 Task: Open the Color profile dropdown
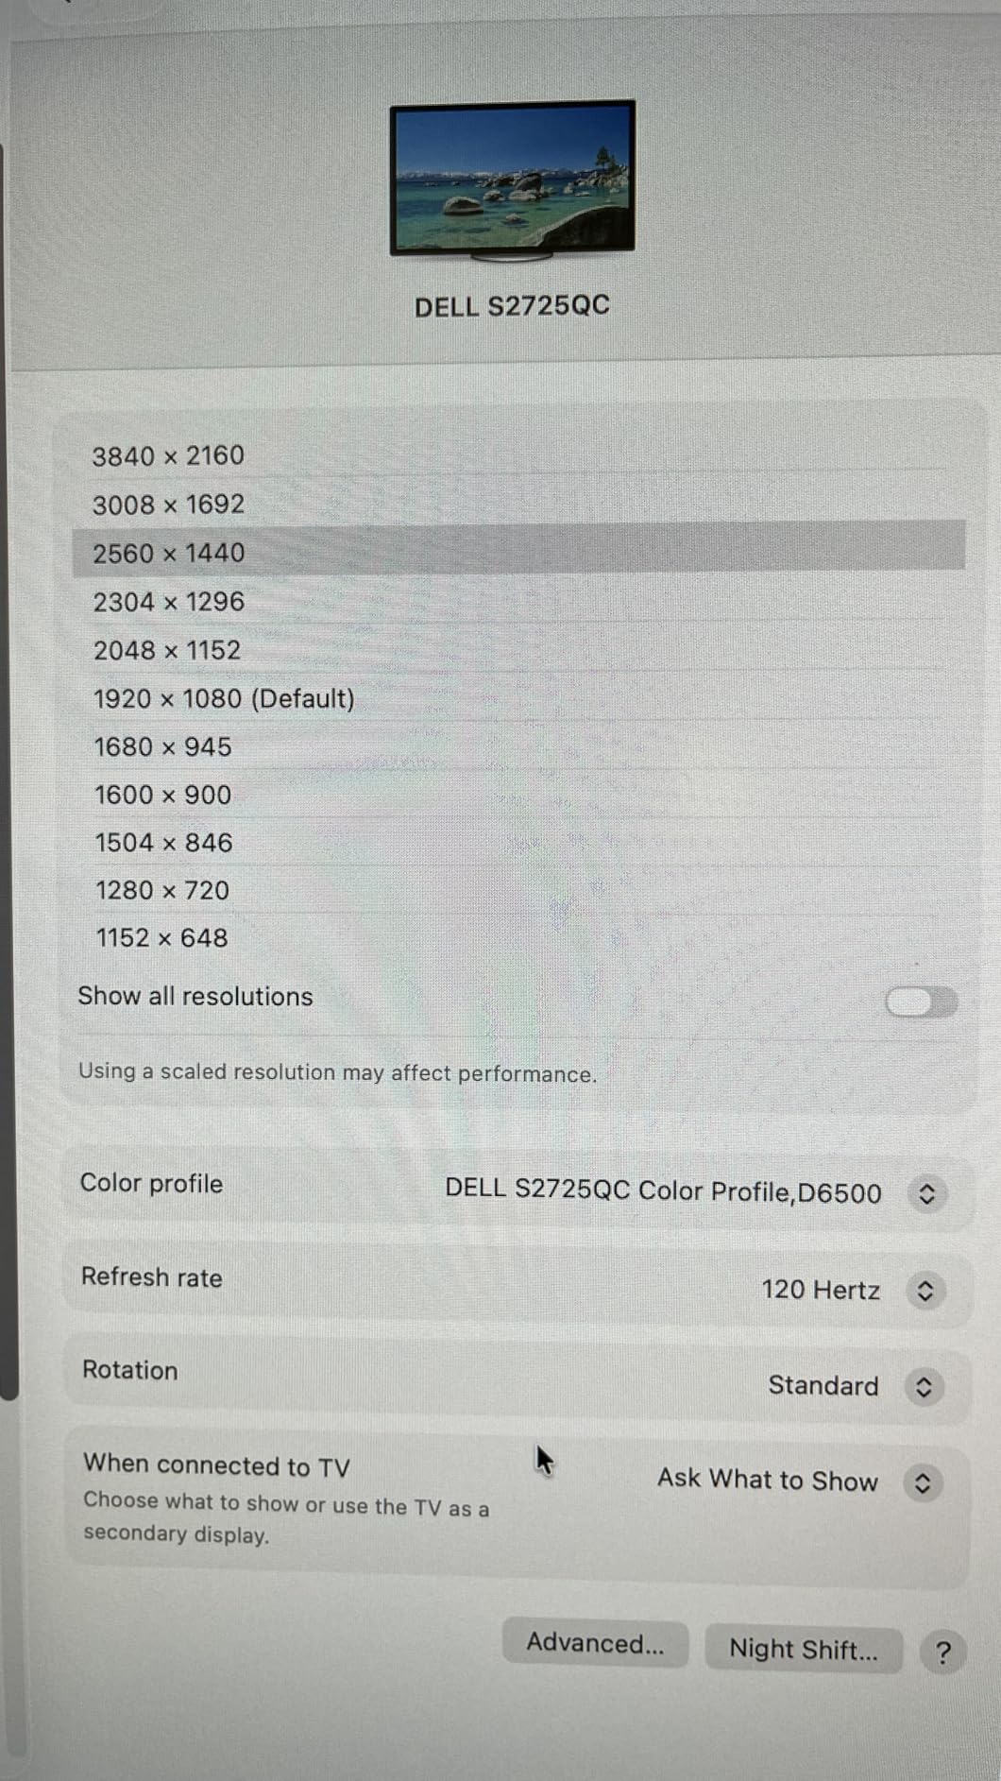pyautogui.click(x=925, y=1193)
